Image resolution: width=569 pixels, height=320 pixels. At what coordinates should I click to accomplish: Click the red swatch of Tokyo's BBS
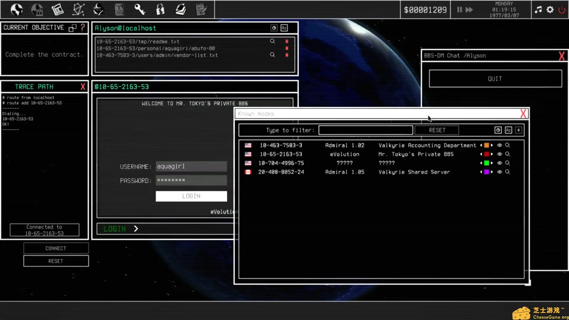point(486,154)
